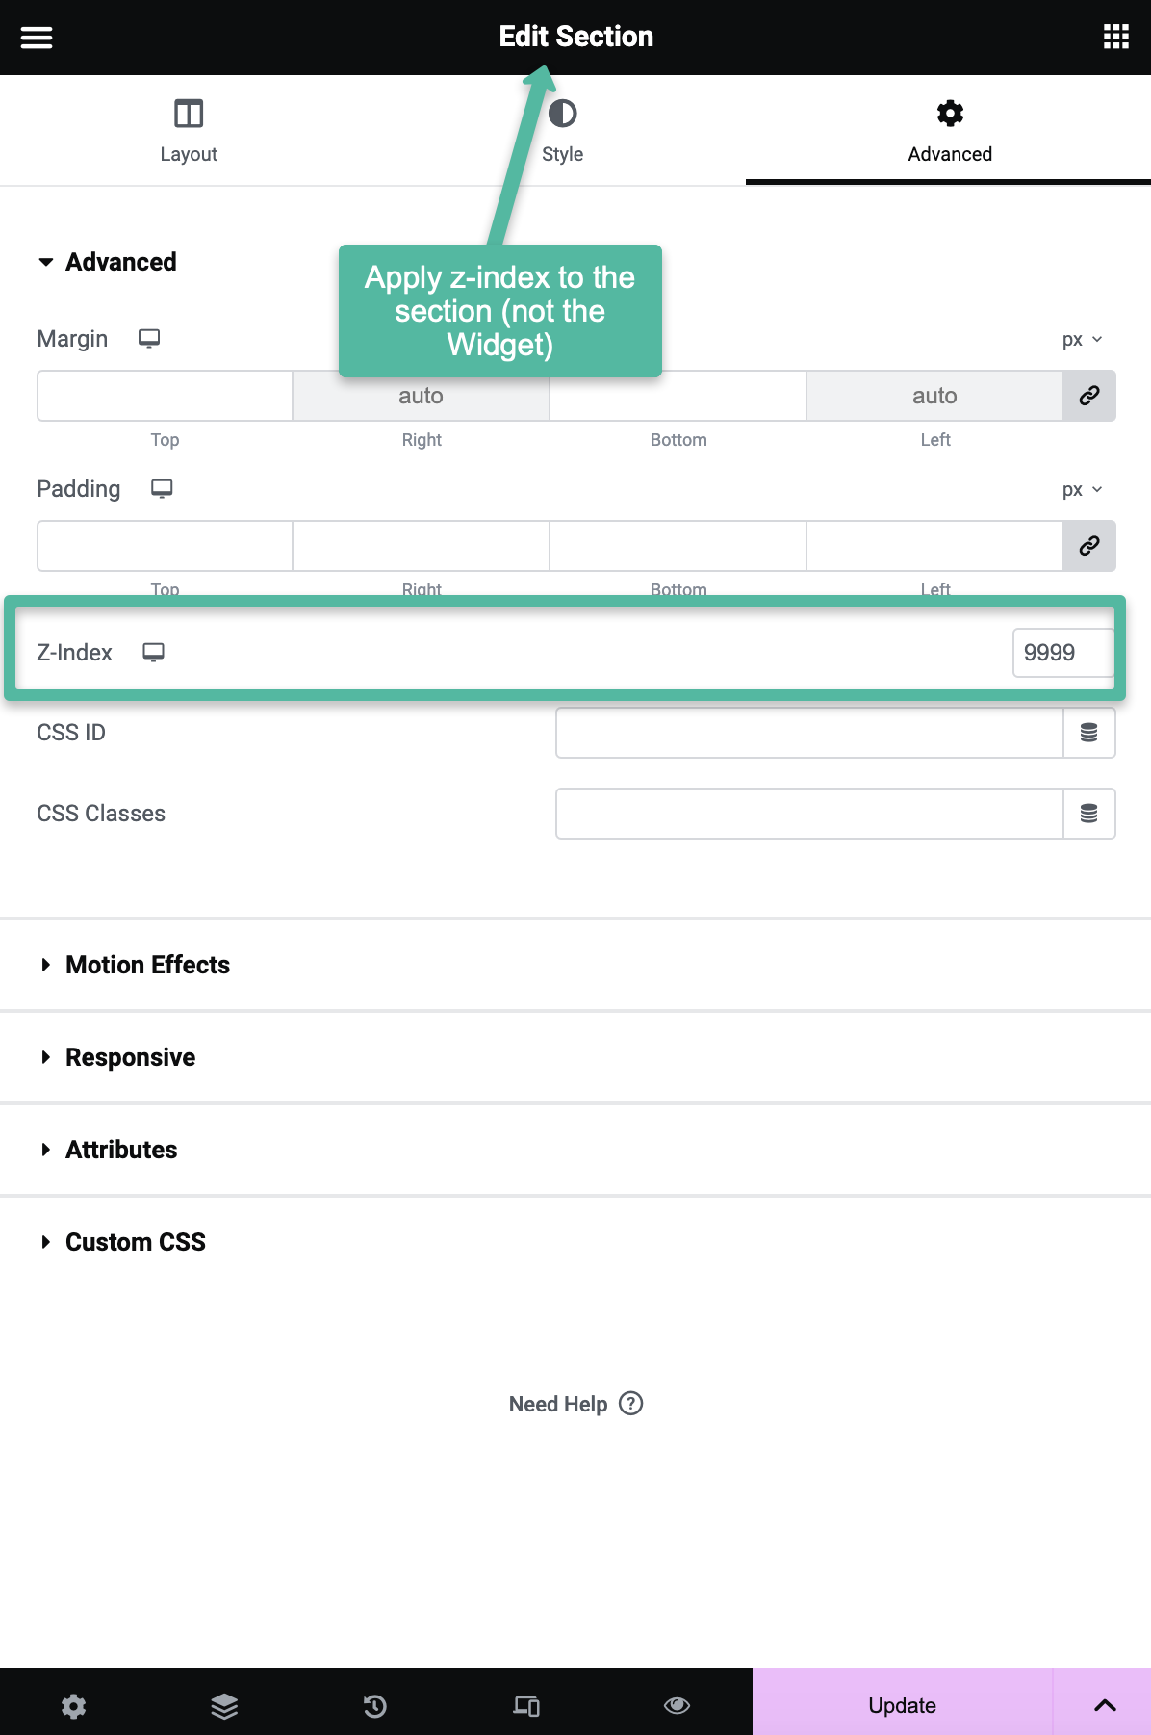Open Responsive Mode icon
Viewport: 1151px width, 1735px height.
click(x=526, y=1706)
